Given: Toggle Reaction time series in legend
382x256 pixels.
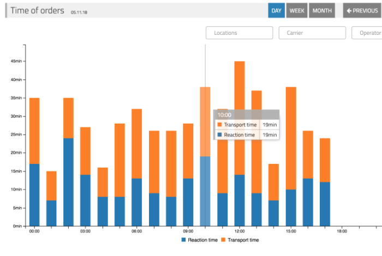Looking at the screenshot, I should coord(200,240).
